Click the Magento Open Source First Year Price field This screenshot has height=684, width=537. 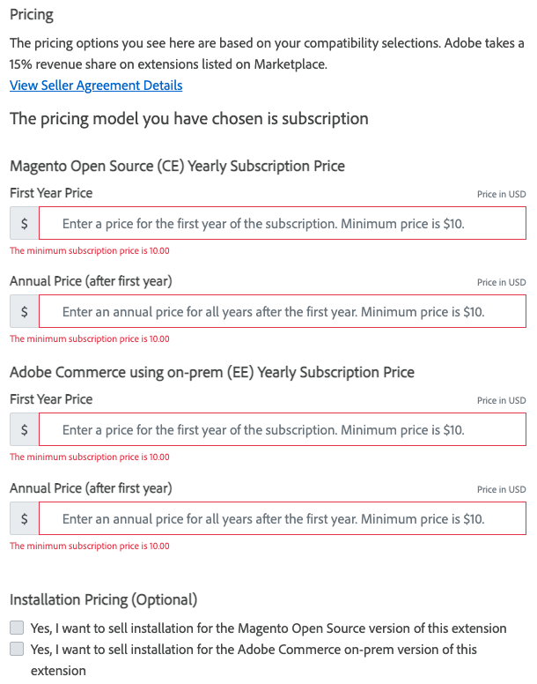point(282,224)
